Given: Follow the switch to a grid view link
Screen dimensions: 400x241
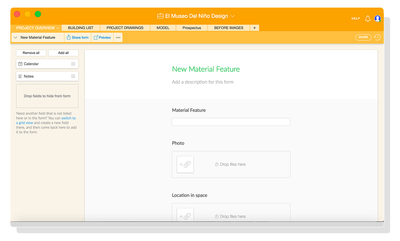Looking at the screenshot, I should coord(46,121).
